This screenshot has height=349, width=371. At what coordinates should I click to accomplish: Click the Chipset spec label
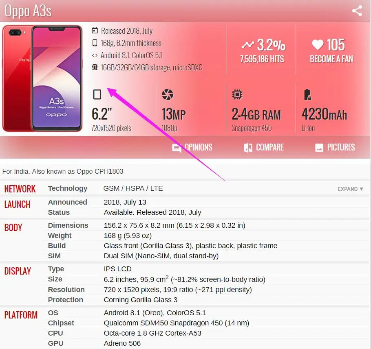click(61, 323)
